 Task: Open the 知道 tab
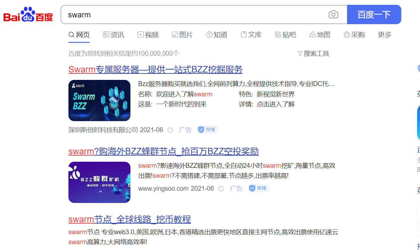pyautogui.click(x=217, y=35)
